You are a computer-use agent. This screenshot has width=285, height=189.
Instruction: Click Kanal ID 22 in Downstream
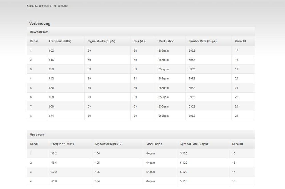point(236,97)
